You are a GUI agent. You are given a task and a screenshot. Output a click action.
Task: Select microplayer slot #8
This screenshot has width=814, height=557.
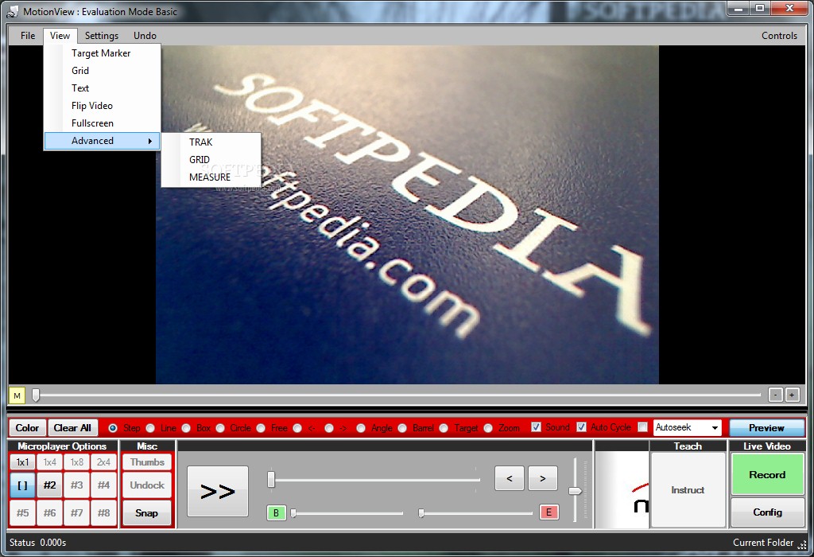coord(103,512)
